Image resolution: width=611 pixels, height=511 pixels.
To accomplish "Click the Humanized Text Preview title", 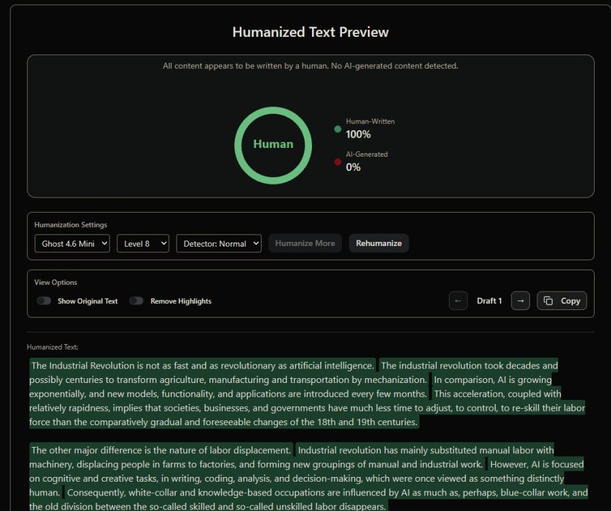I will coord(310,31).
